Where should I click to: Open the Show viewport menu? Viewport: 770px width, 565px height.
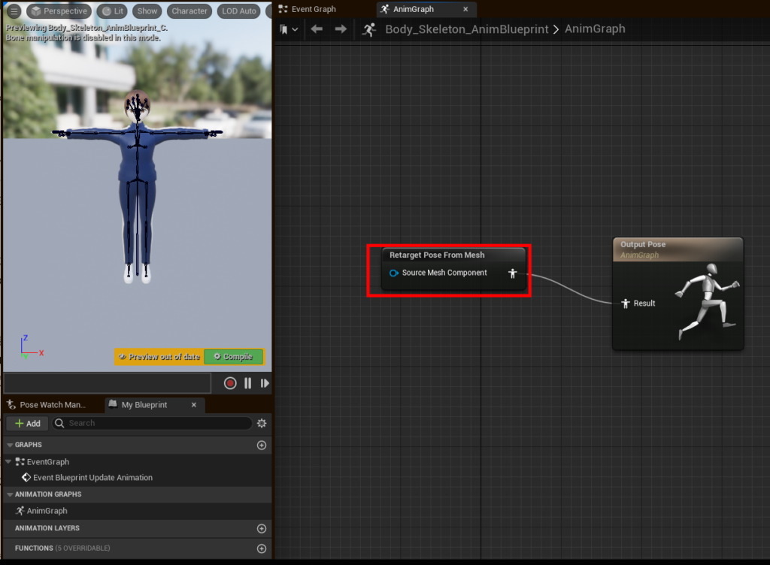tap(147, 11)
